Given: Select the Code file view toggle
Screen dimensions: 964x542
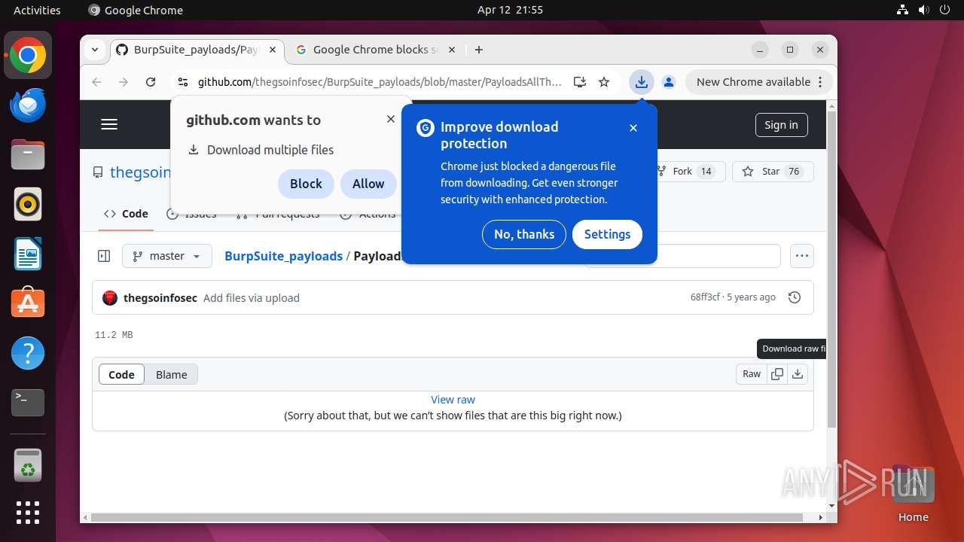Looking at the screenshot, I should pyautogui.click(x=121, y=374).
